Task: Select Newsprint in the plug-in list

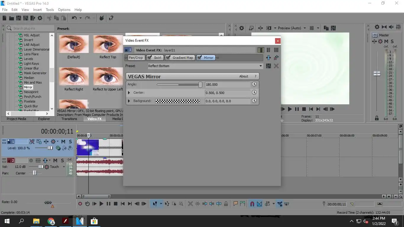Action: (x=31, y=92)
